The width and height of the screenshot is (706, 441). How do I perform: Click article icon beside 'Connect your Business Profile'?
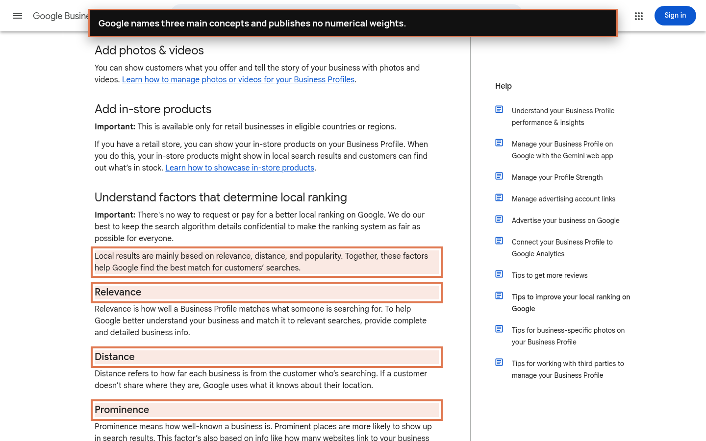click(x=499, y=241)
